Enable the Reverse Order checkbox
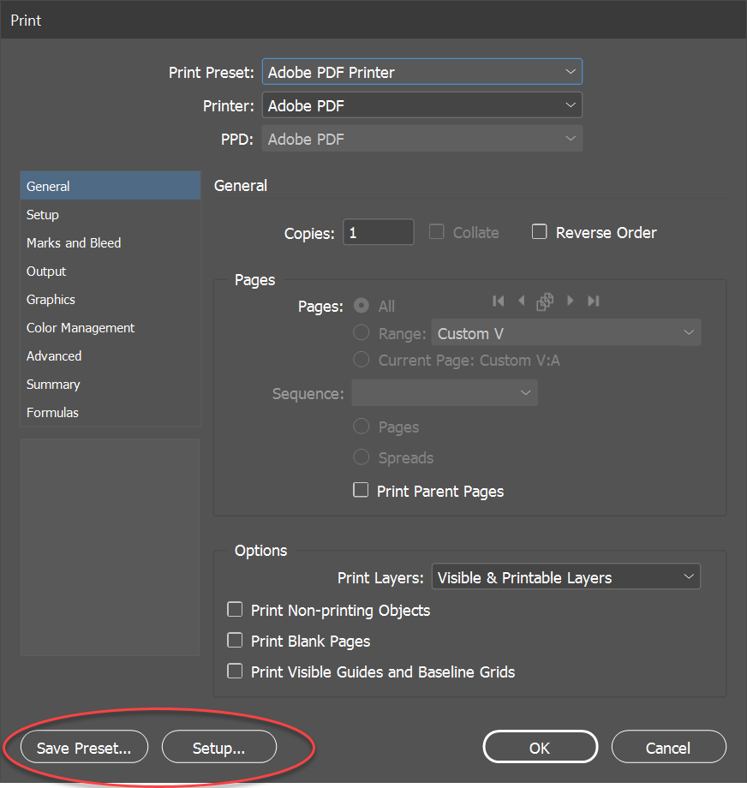This screenshot has width=747, height=788. coord(540,231)
